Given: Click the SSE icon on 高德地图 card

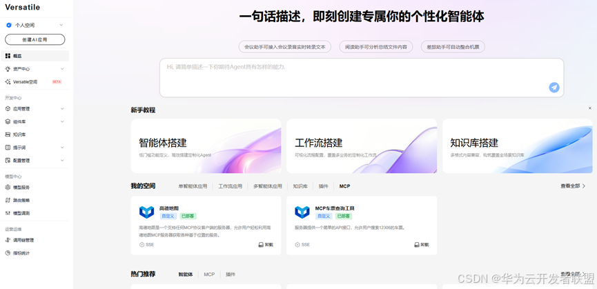Looking at the screenshot, I should 142,244.
